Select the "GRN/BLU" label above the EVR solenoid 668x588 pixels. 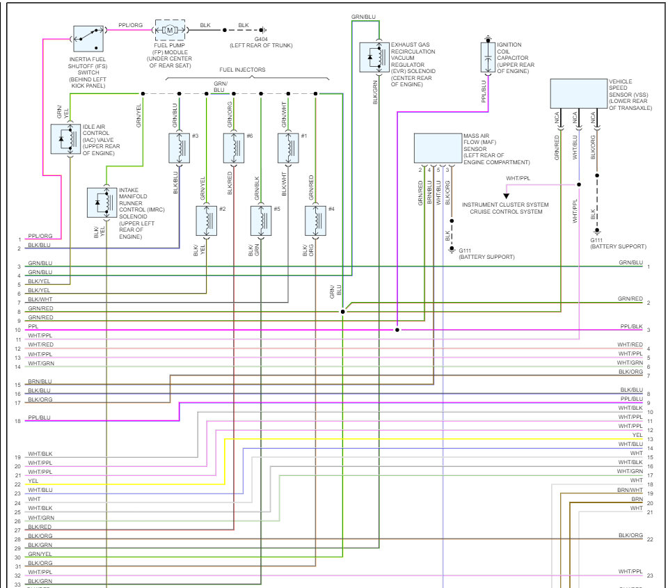coord(363,17)
